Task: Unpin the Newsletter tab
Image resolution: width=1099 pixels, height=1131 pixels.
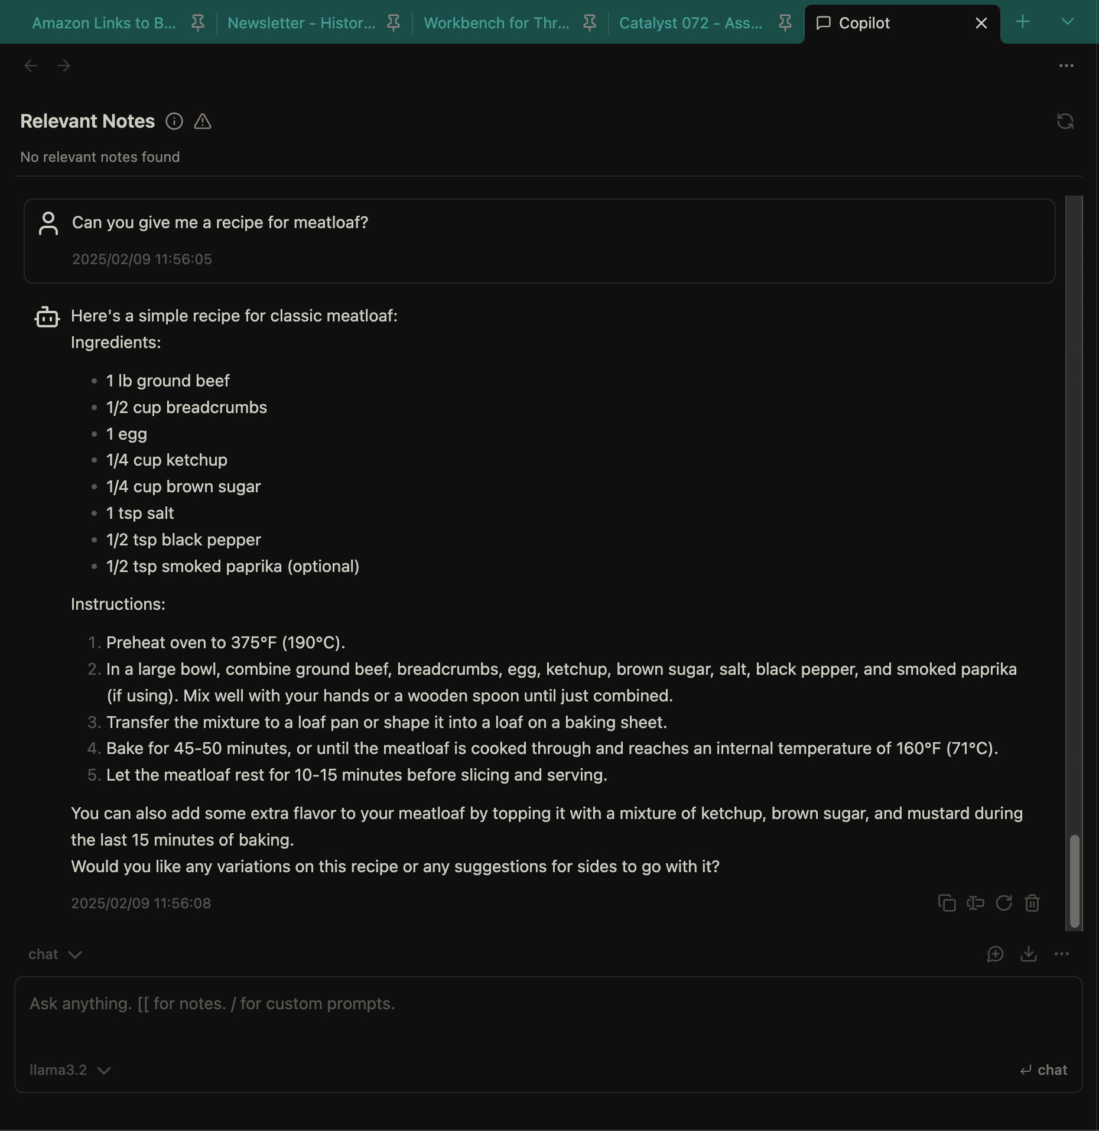Action: pos(394,23)
